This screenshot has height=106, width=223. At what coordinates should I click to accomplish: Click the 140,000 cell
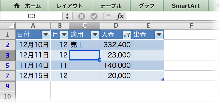(x=116, y=65)
